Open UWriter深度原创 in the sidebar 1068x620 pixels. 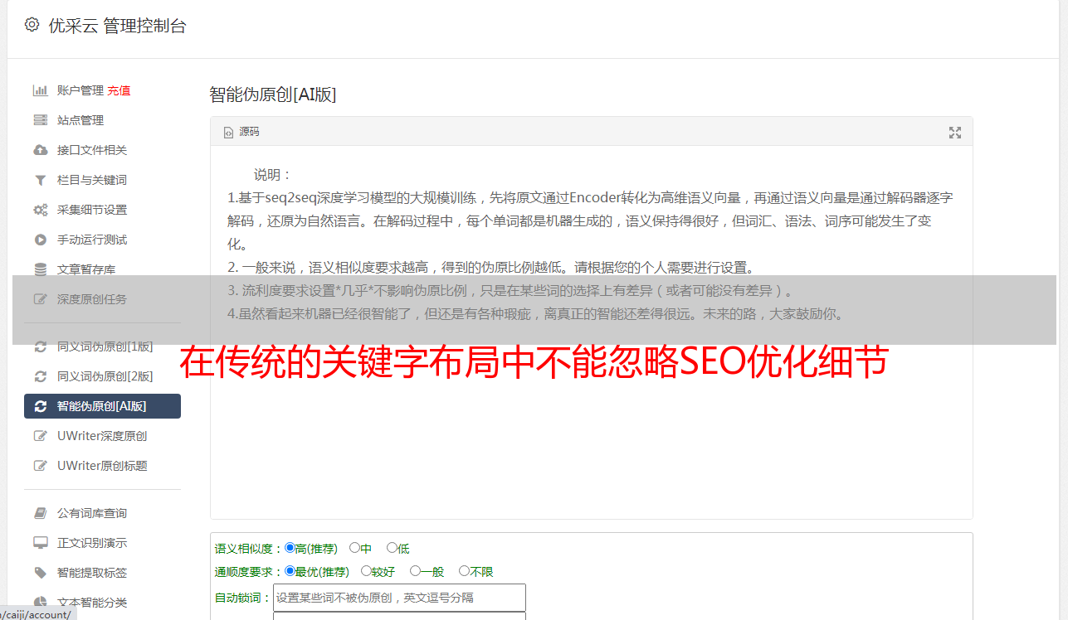click(x=102, y=436)
